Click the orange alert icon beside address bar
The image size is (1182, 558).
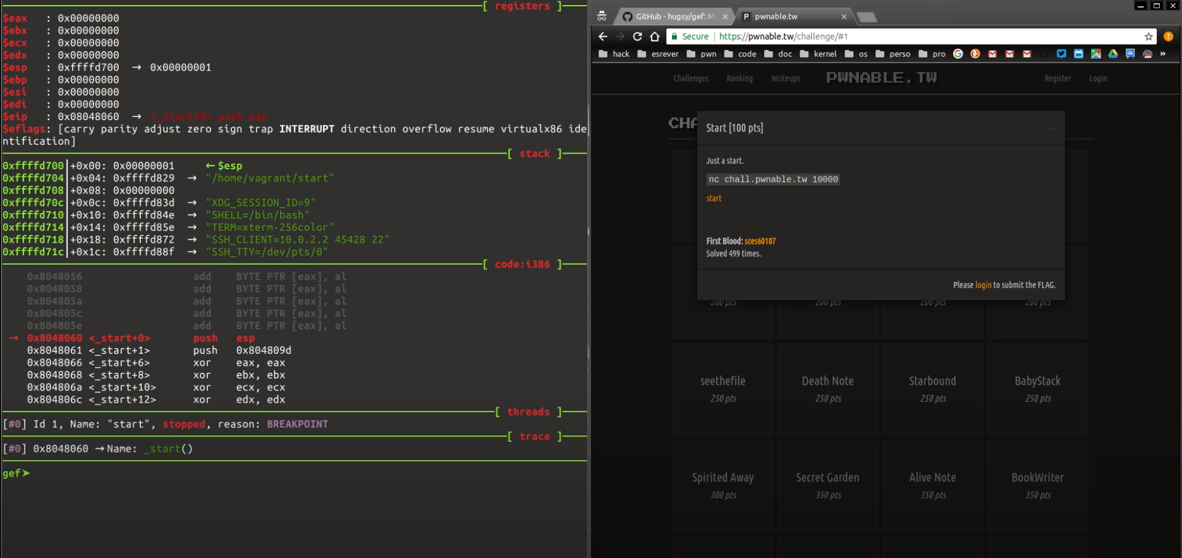1168,37
